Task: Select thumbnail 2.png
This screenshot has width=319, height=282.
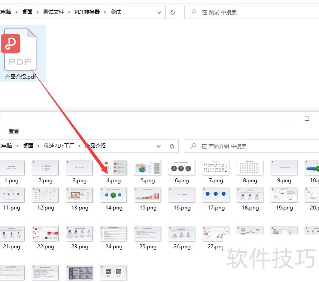Action: coord(45,168)
